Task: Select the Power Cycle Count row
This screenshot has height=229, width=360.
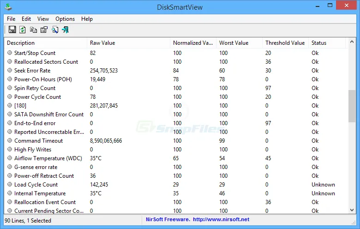Action: [x=176, y=96]
